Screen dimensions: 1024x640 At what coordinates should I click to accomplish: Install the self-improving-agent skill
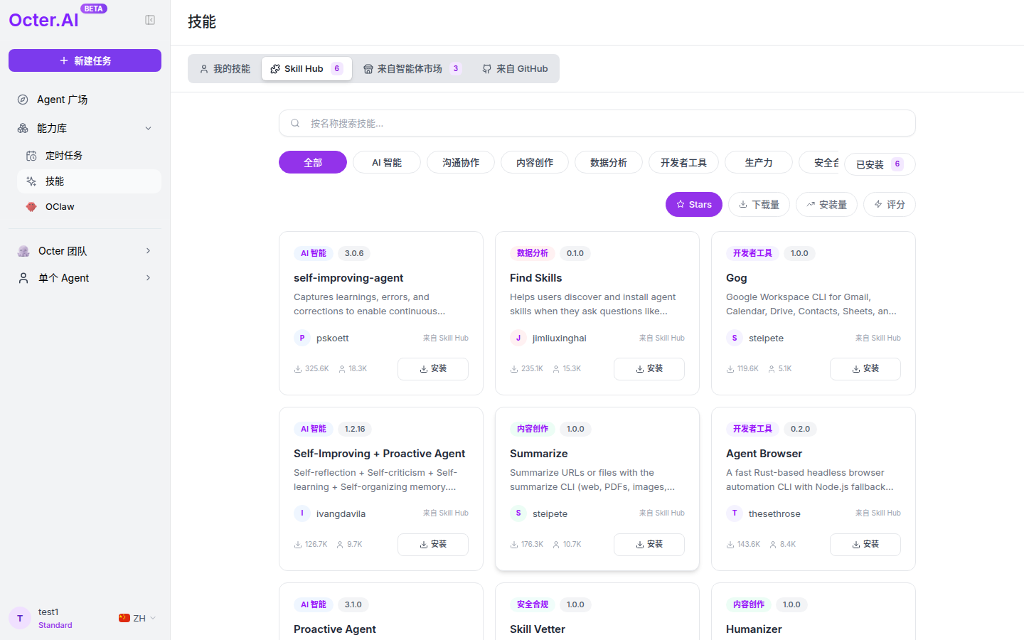click(433, 369)
